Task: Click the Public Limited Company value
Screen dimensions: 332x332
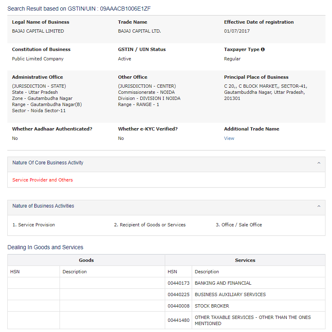Action: (x=38, y=59)
